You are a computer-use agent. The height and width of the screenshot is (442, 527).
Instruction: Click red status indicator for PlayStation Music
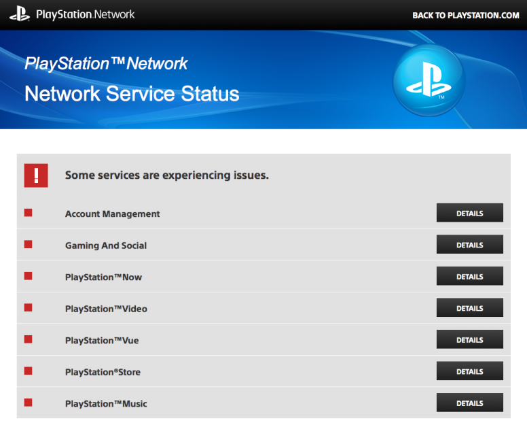[29, 403]
